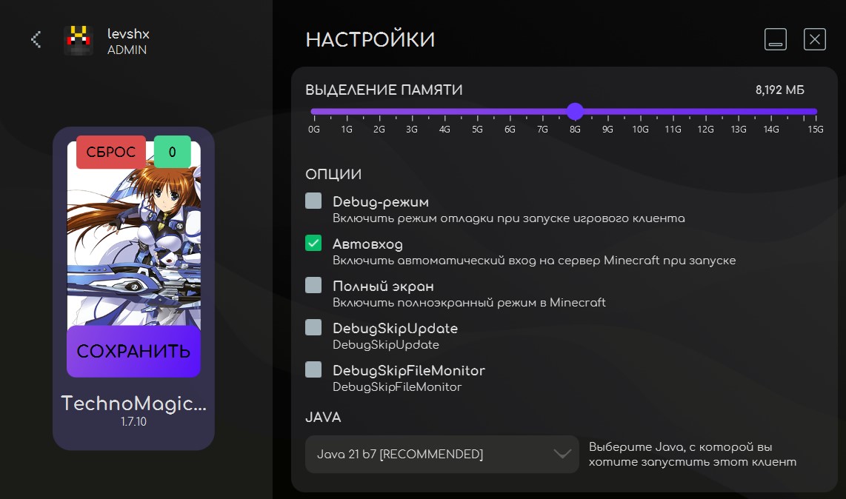
Task: Click the 4G tick on the memory scale
Action: [x=444, y=118]
